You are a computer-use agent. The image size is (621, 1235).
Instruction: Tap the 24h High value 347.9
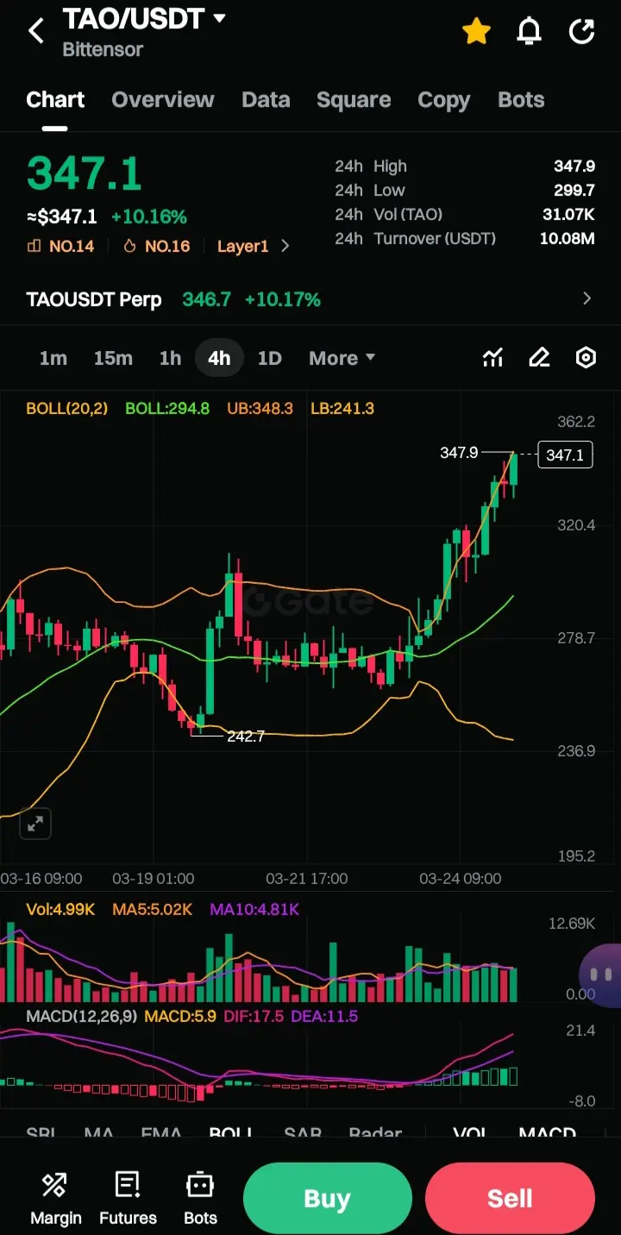tap(574, 166)
